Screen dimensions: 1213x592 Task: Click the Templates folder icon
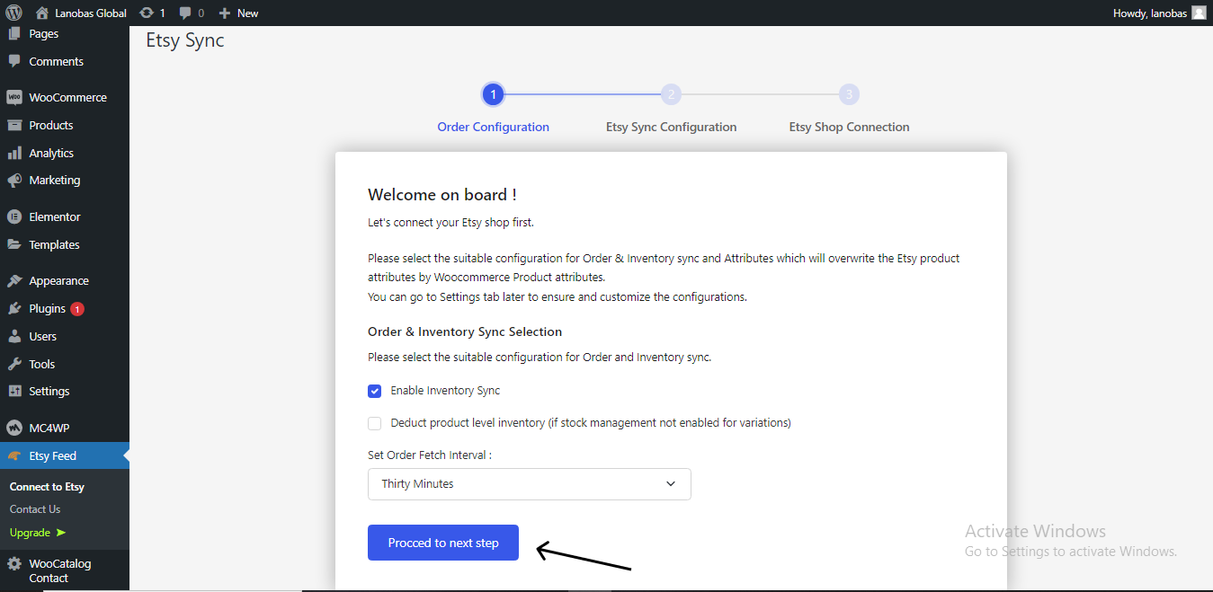coord(14,244)
